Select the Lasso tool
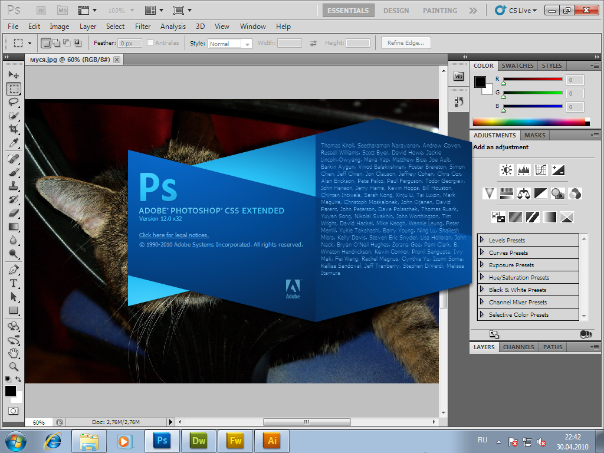This screenshot has height=453, width=604. [13, 102]
